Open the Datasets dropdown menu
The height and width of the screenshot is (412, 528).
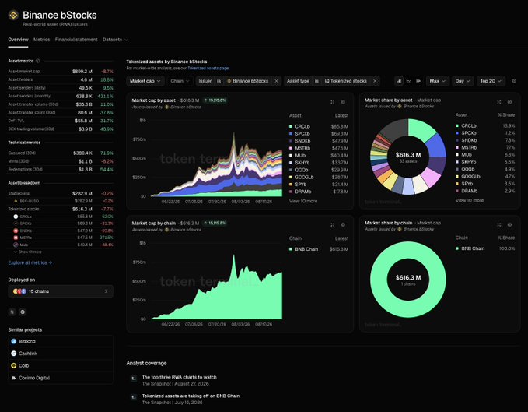click(115, 40)
